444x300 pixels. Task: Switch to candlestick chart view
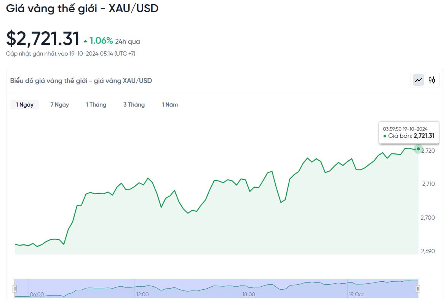point(432,80)
